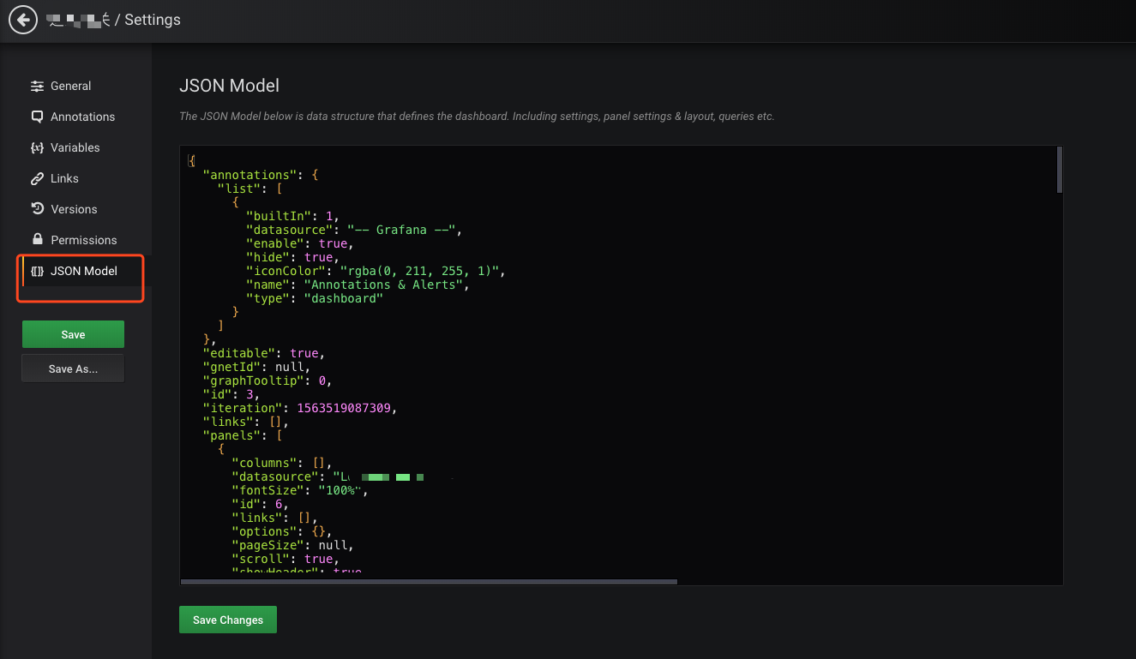Click the "editable": true line
Image resolution: width=1136 pixels, height=659 pixels.
264,352
